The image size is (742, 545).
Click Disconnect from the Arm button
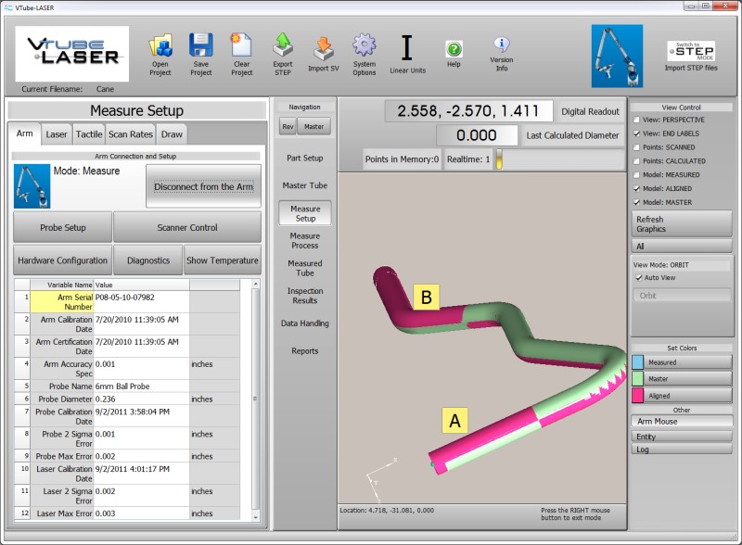(204, 186)
